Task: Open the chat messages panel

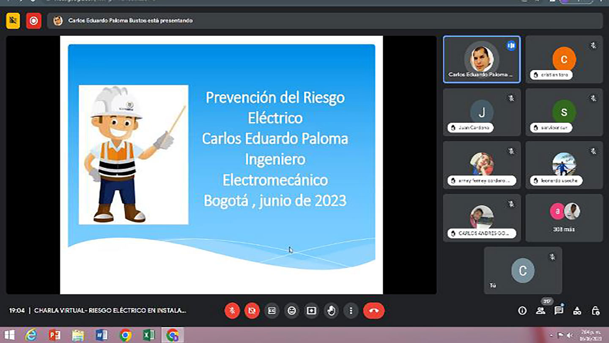Action: pos(559,311)
